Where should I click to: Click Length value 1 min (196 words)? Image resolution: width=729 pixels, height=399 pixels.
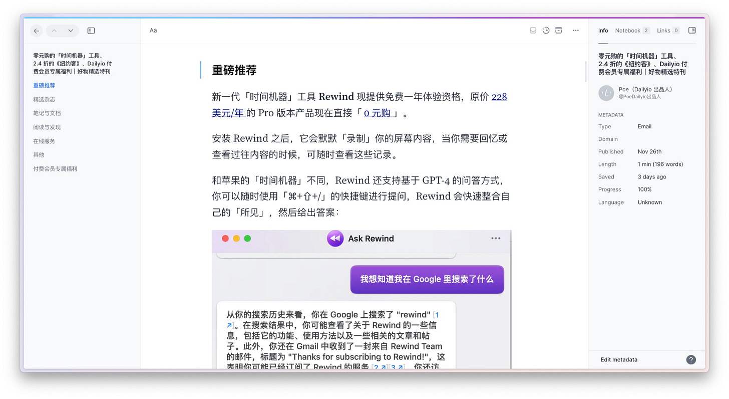click(x=660, y=164)
